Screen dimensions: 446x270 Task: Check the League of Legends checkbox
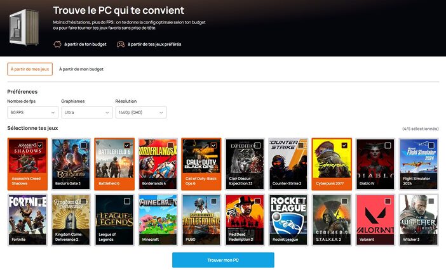127,202
